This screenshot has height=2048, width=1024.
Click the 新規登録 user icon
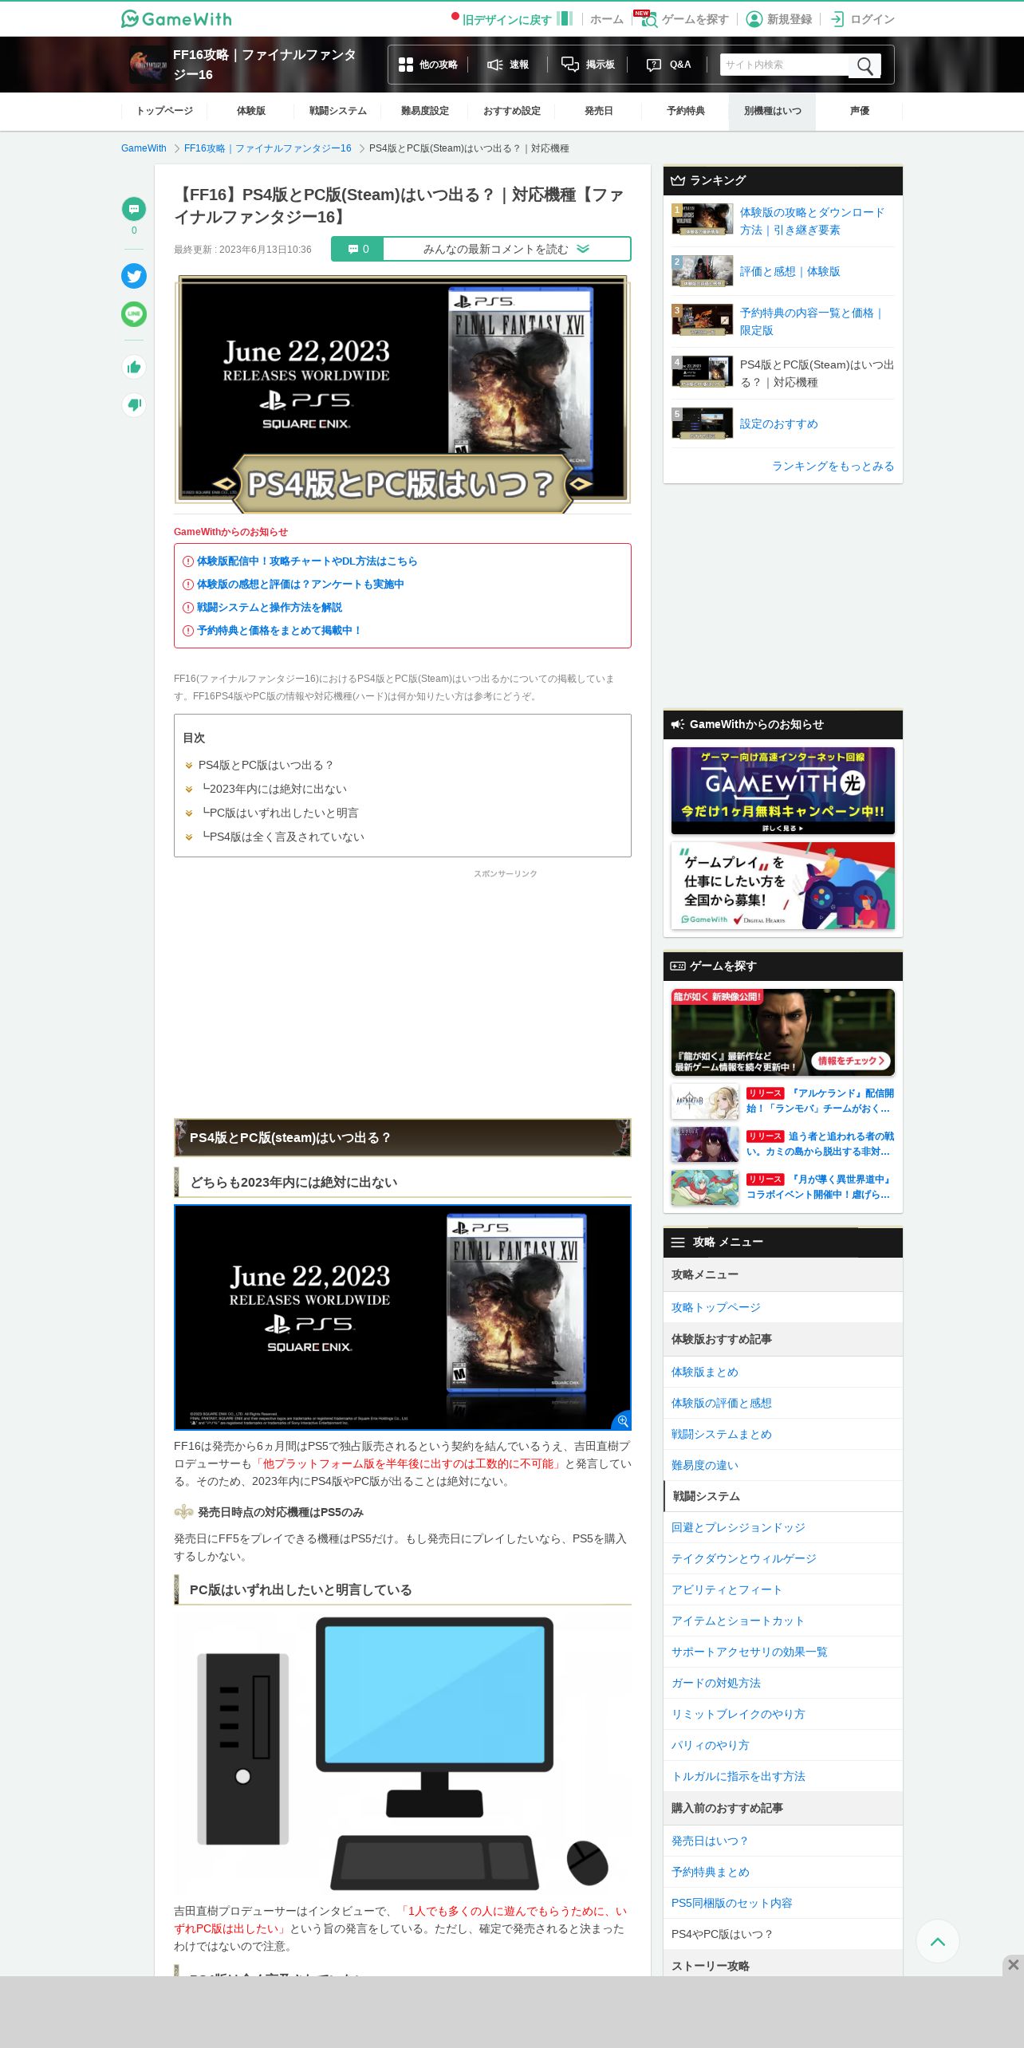[x=754, y=19]
